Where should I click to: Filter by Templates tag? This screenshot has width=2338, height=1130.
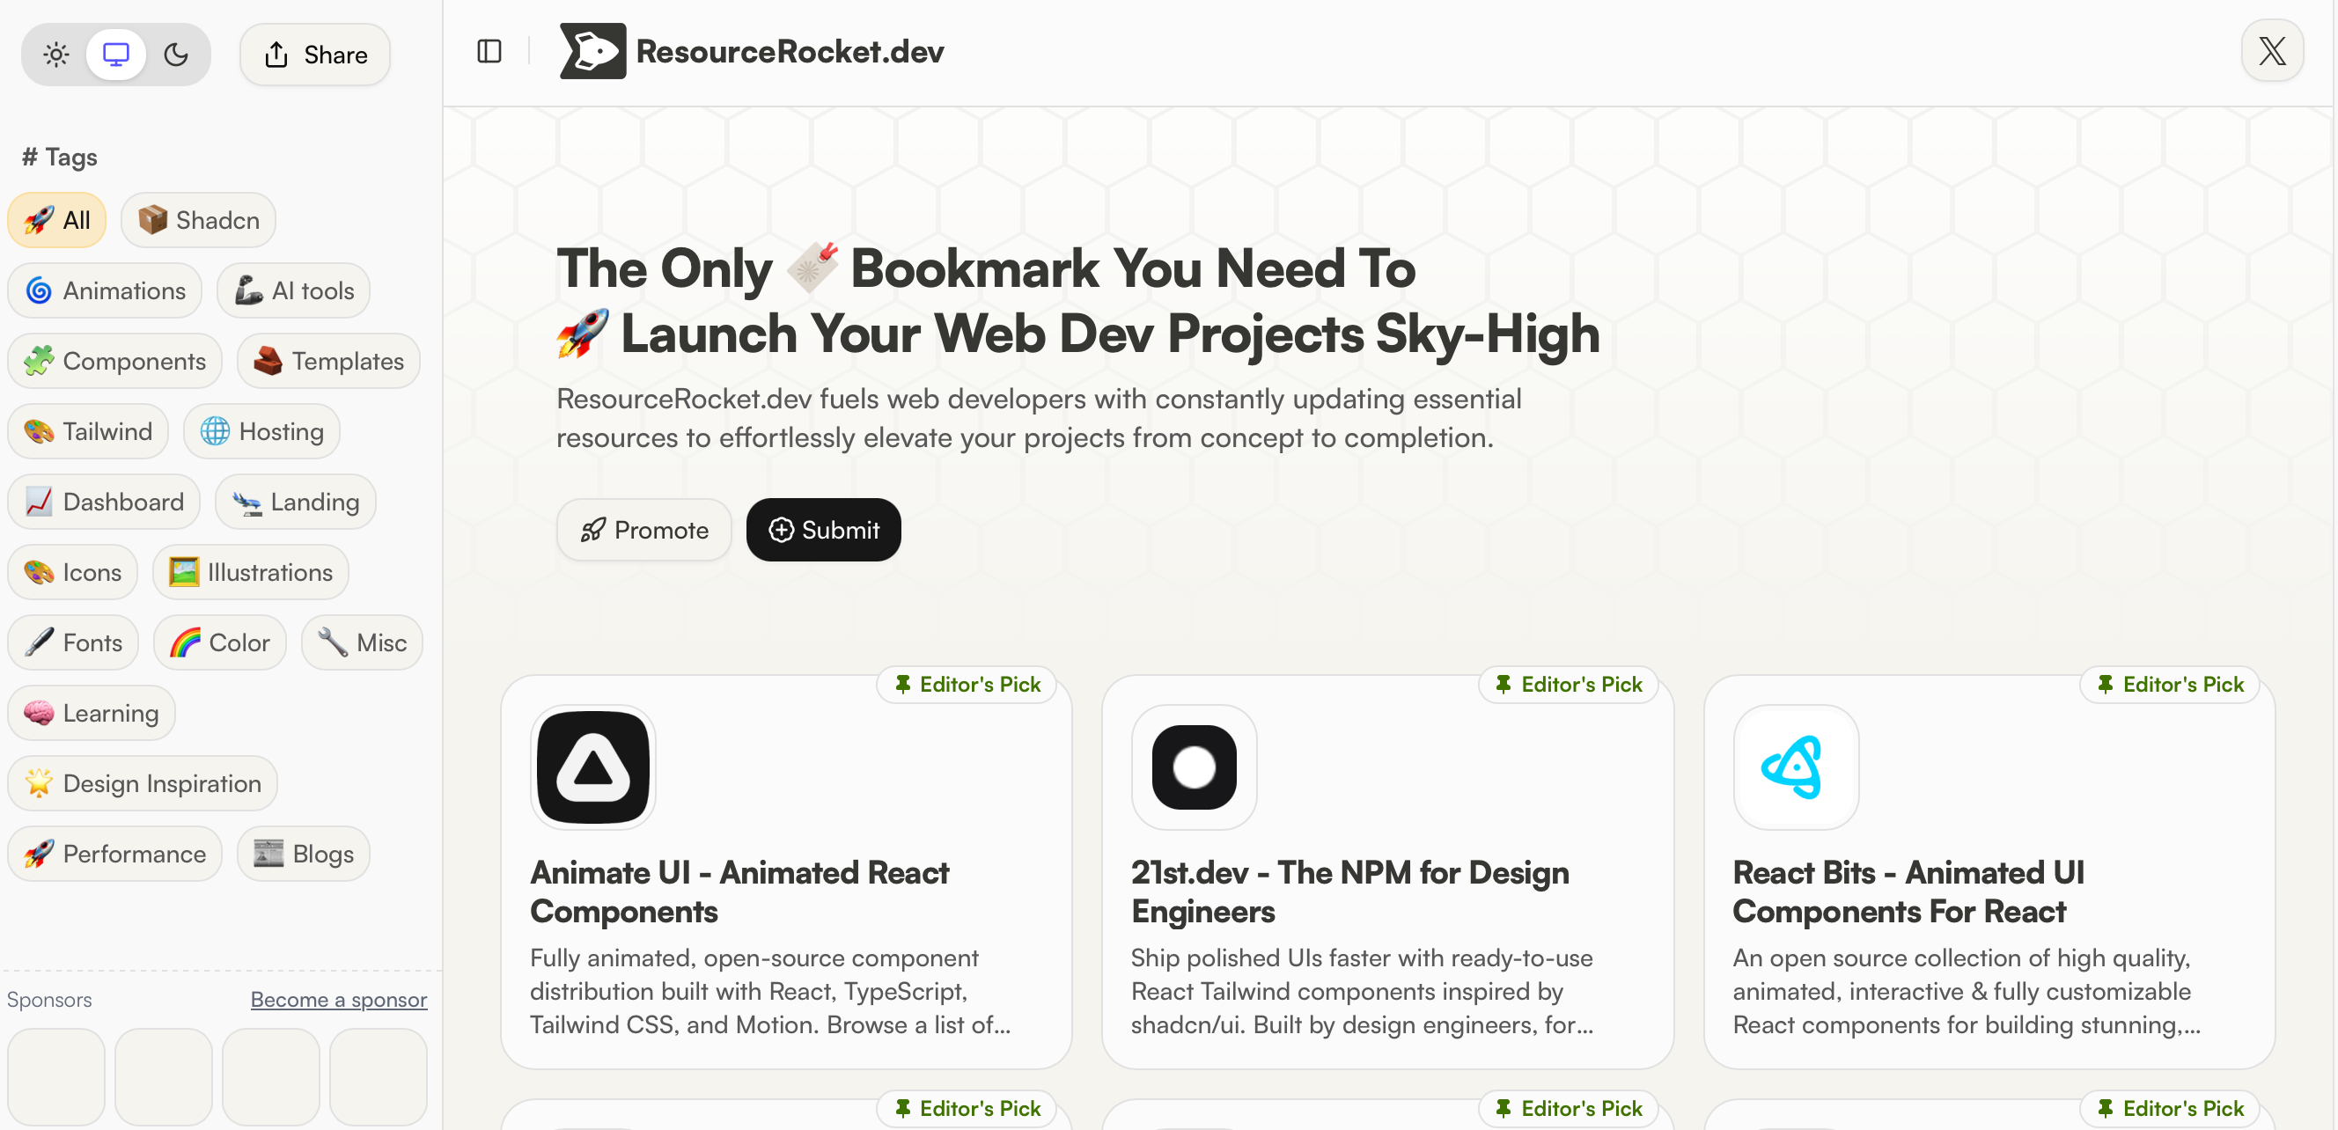(328, 360)
